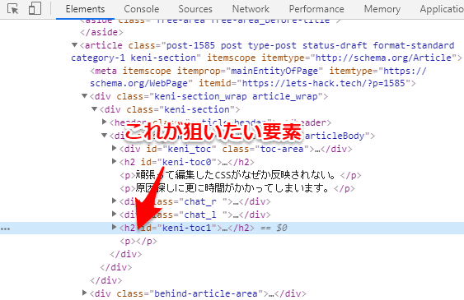Viewport: 464px width, 300px height.
Task: Switch to the Elements tab
Action: pos(85,9)
